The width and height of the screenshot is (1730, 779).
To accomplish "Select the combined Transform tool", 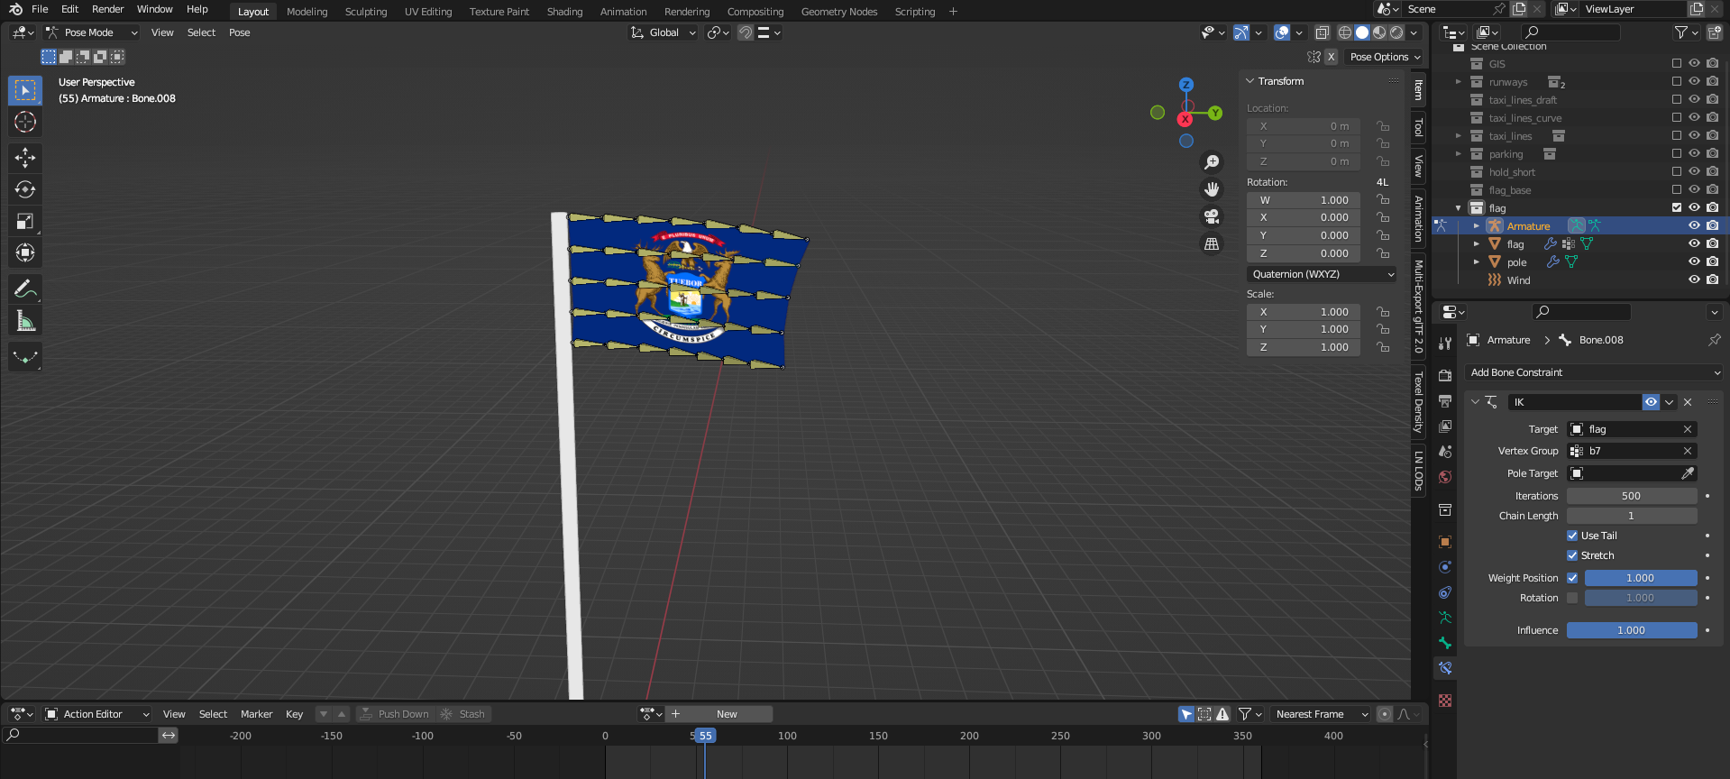I will [25, 252].
